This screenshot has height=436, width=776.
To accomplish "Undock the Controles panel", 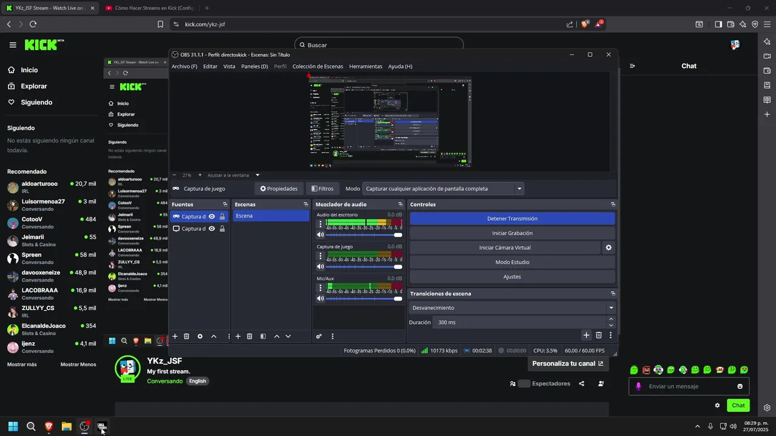I will pyautogui.click(x=613, y=205).
